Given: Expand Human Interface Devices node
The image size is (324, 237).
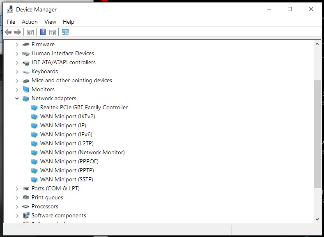Looking at the screenshot, I should [17, 54].
